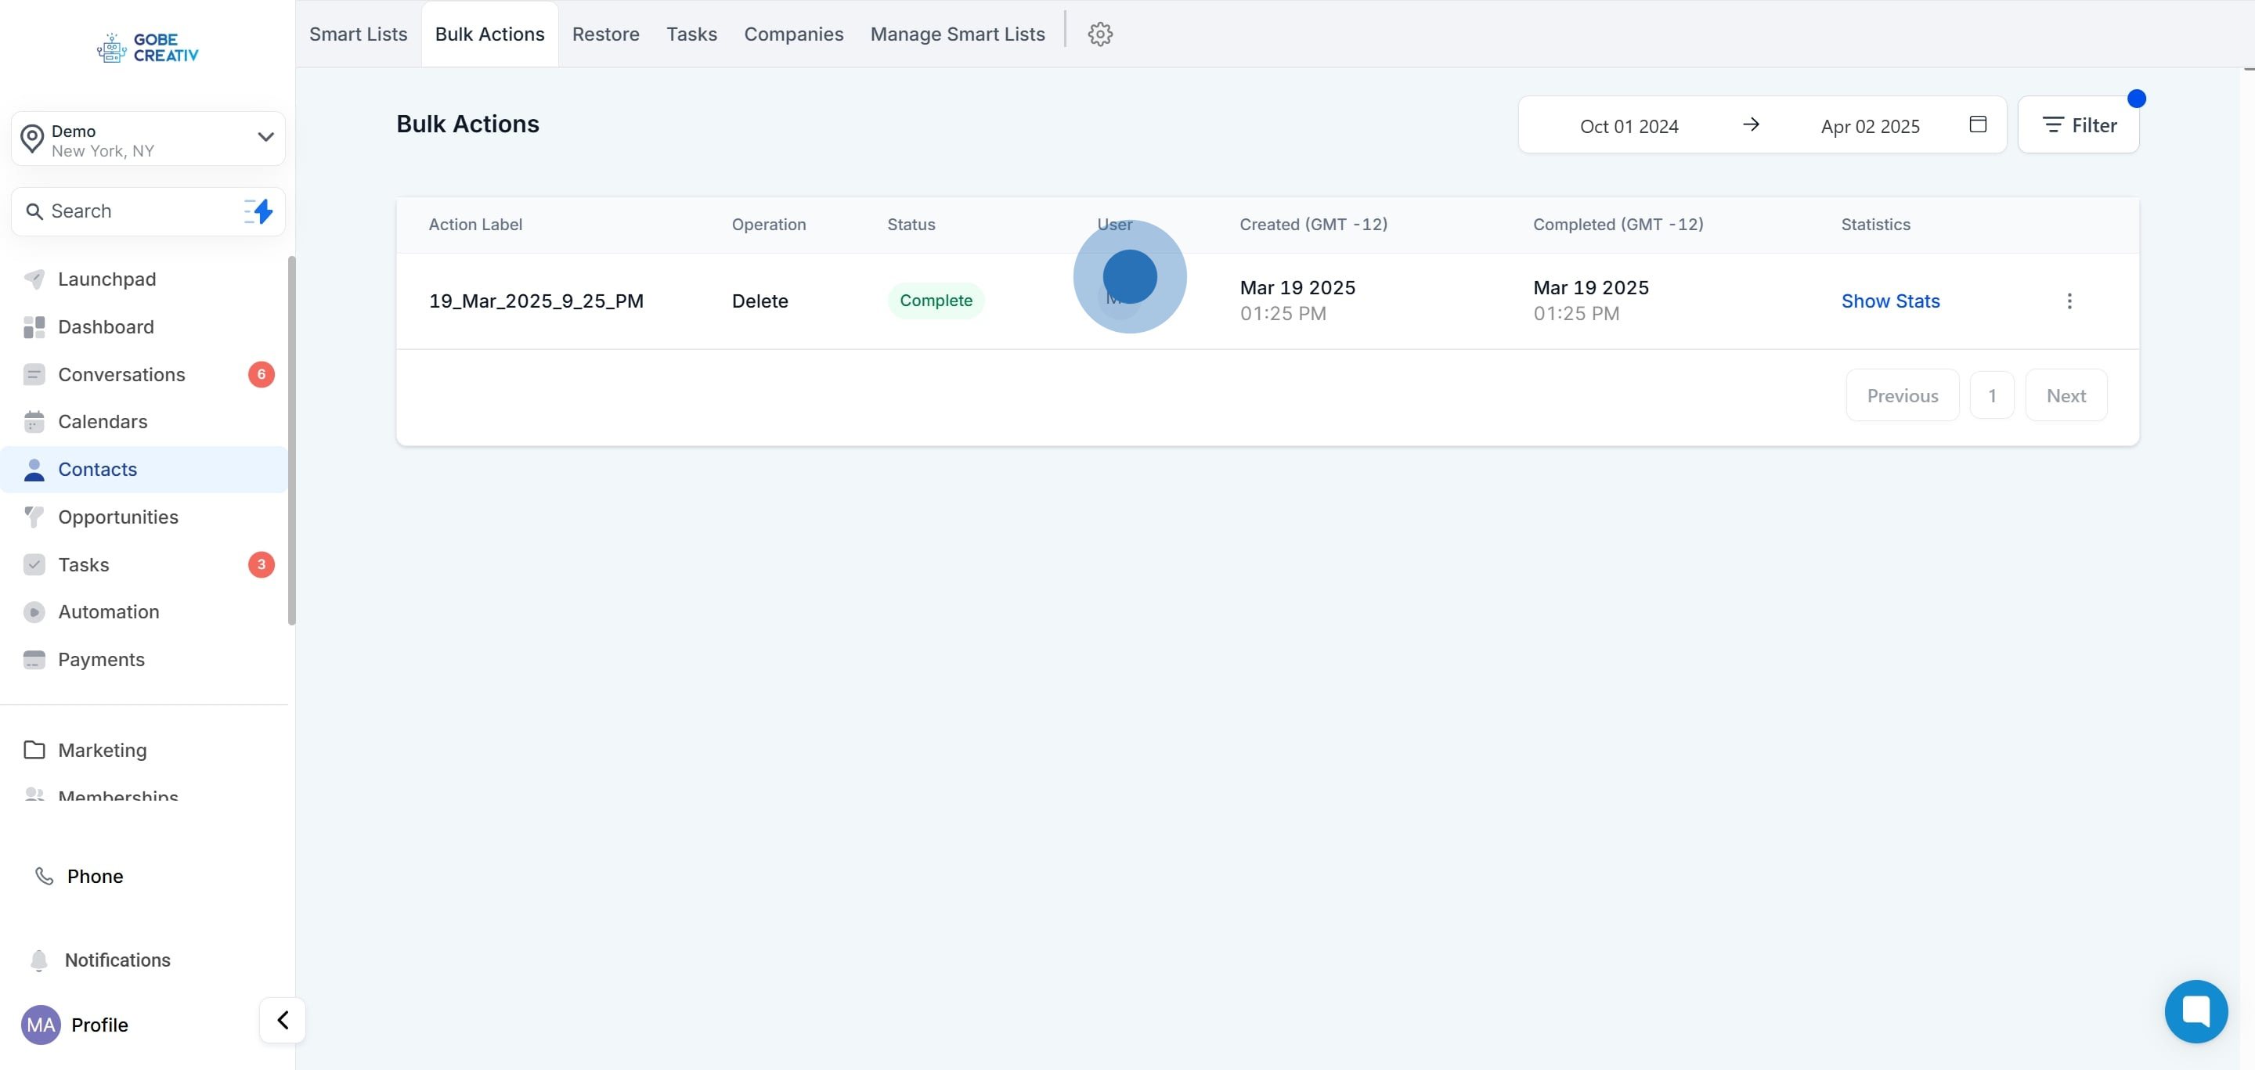Click the Next pagination button
Screen dimensions: 2255x1070
click(2065, 395)
